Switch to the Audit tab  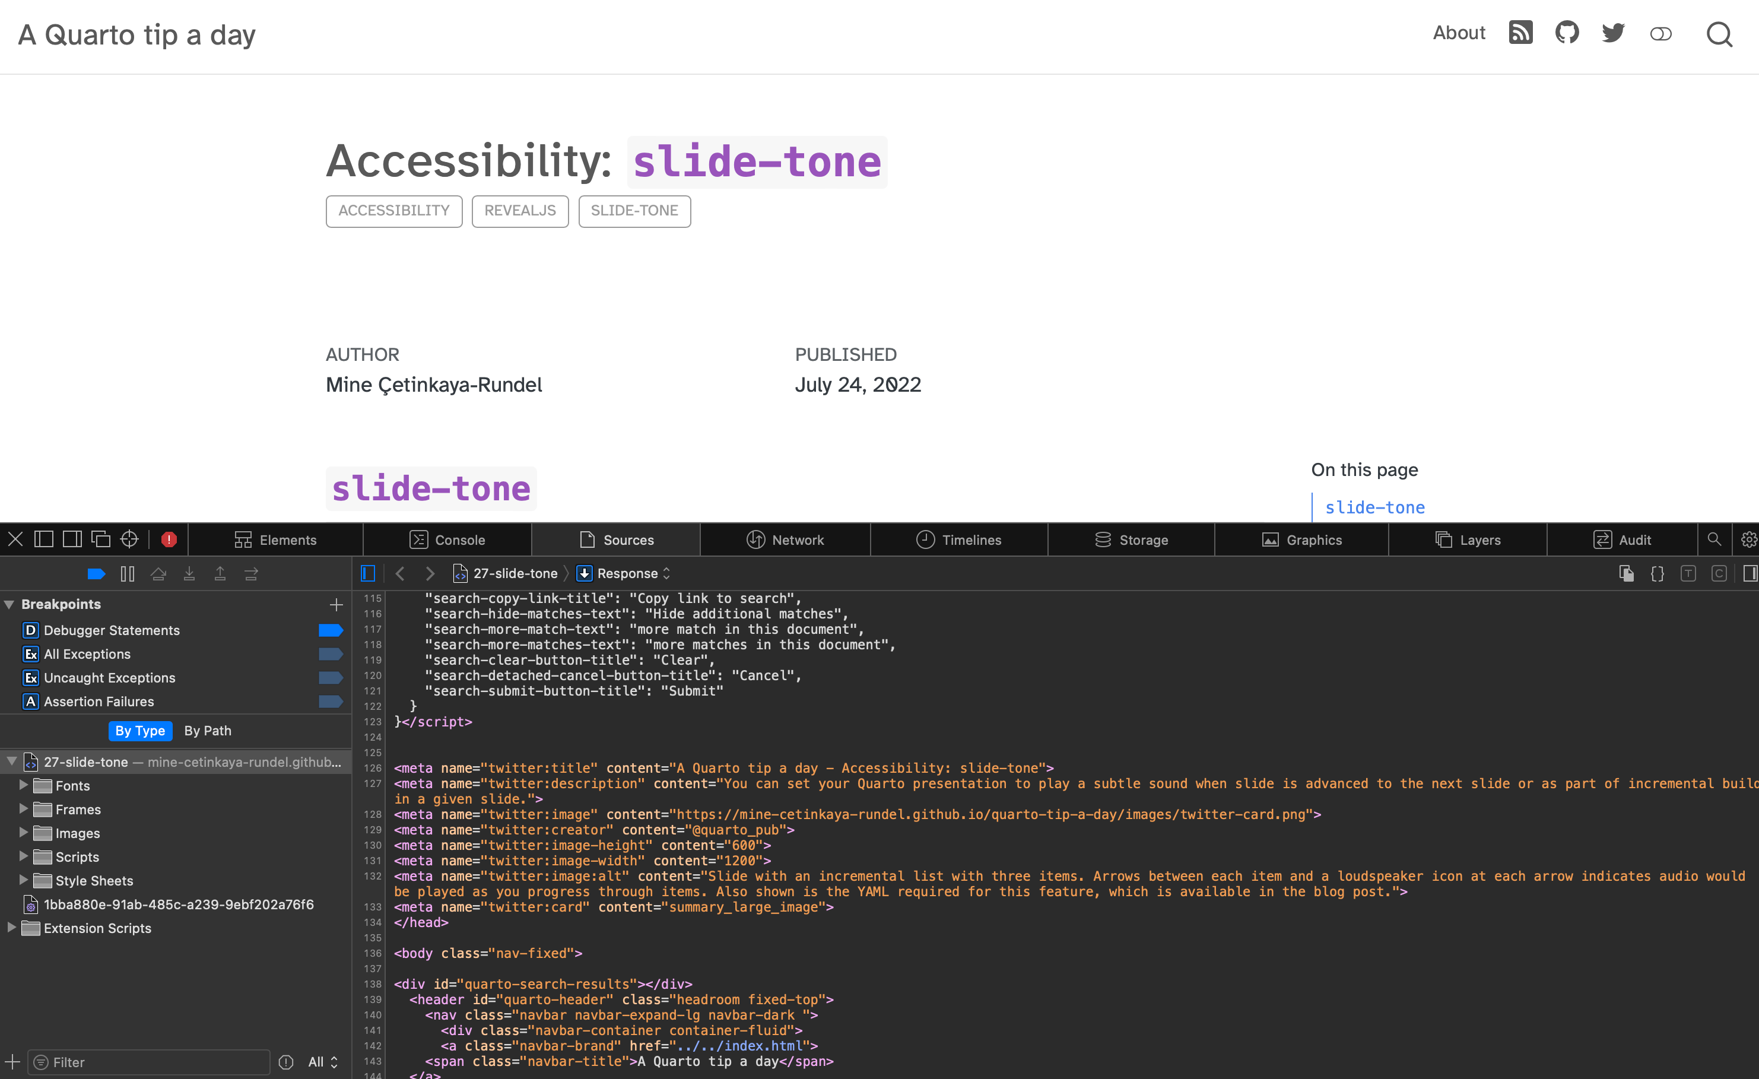[1622, 540]
